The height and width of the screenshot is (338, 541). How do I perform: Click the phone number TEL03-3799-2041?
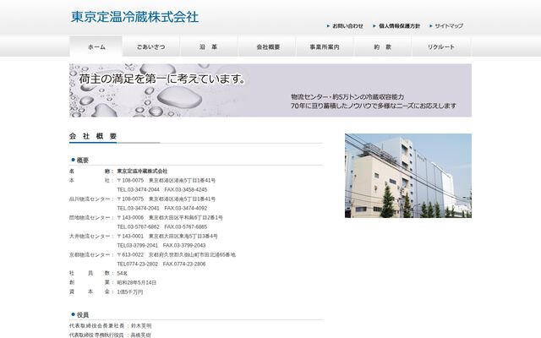(137, 246)
